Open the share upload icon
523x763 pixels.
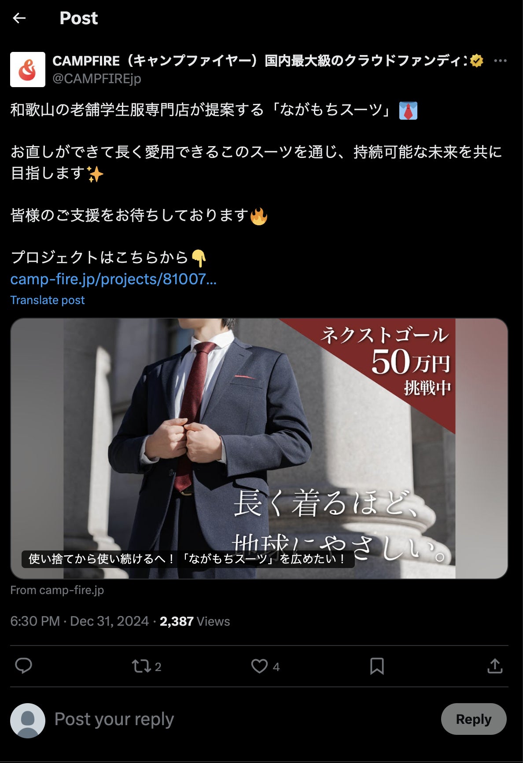tap(495, 666)
